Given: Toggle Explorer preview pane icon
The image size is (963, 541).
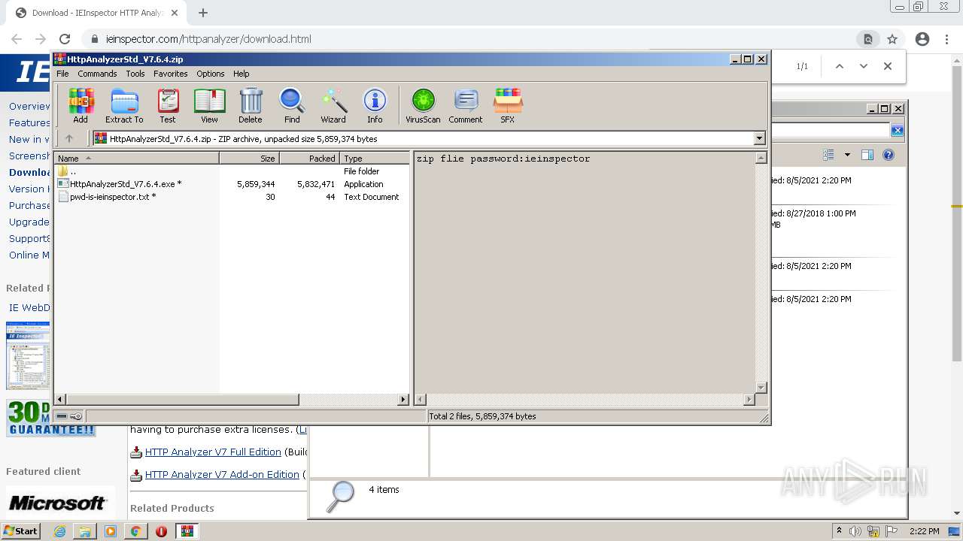Looking at the screenshot, I should pyautogui.click(x=867, y=155).
